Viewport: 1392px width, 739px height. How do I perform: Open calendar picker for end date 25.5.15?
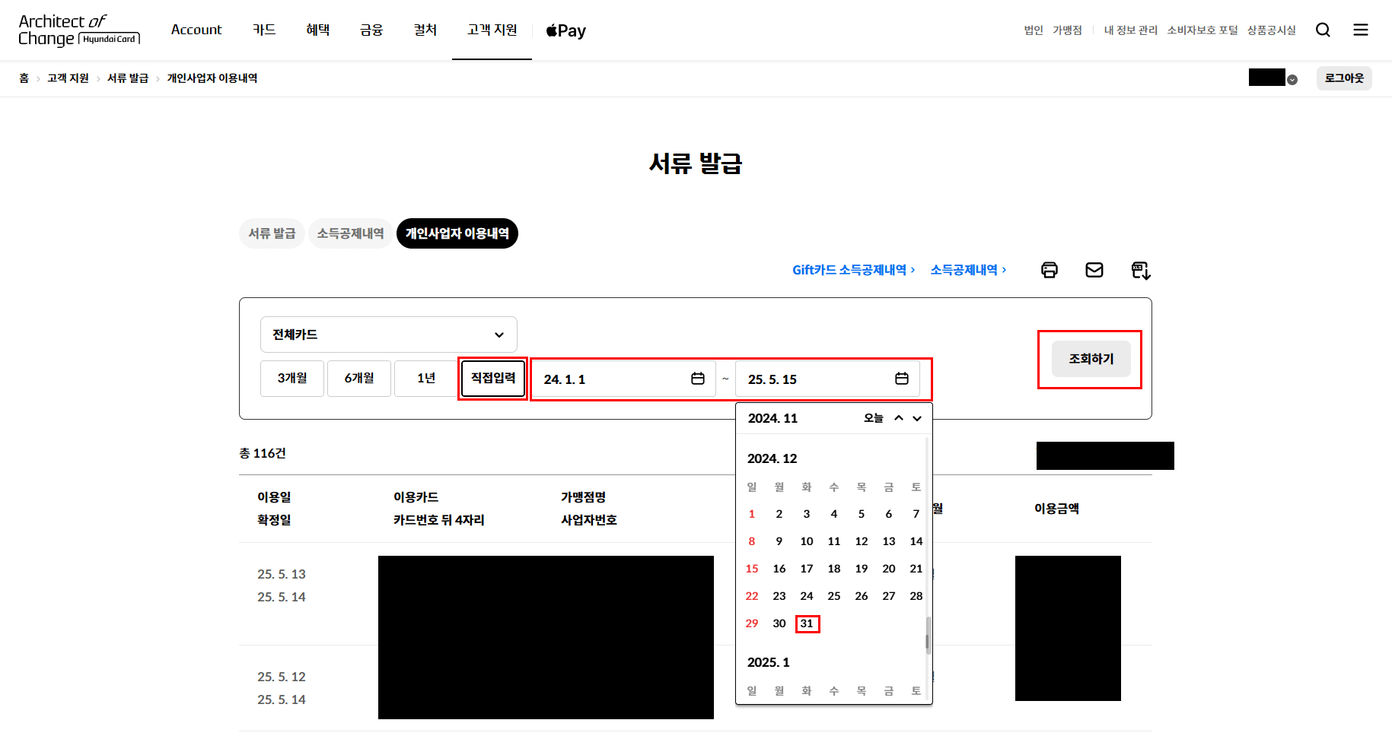pyautogui.click(x=901, y=378)
